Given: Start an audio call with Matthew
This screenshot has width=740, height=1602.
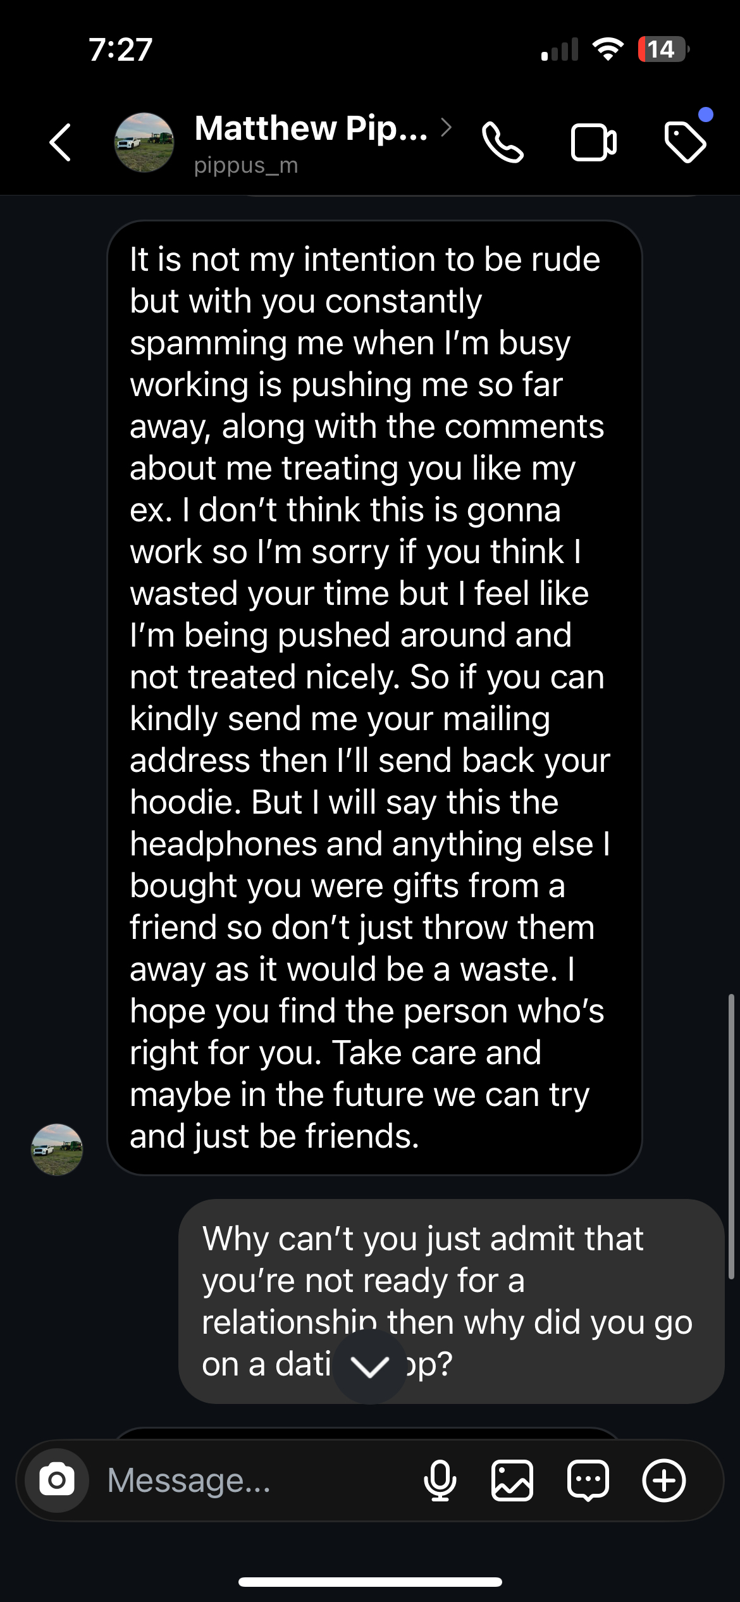Looking at the screenshot, I should 503,143.
